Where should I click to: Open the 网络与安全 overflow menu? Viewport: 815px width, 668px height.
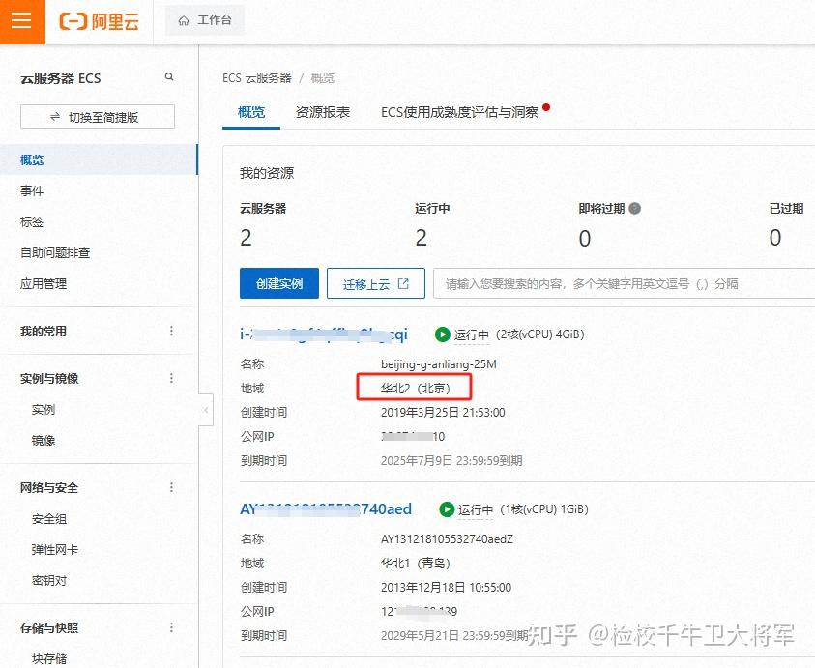coord(171,487)
